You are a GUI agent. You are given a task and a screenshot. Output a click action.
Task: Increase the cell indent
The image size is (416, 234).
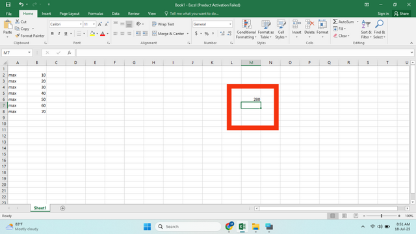pos(145,33)
